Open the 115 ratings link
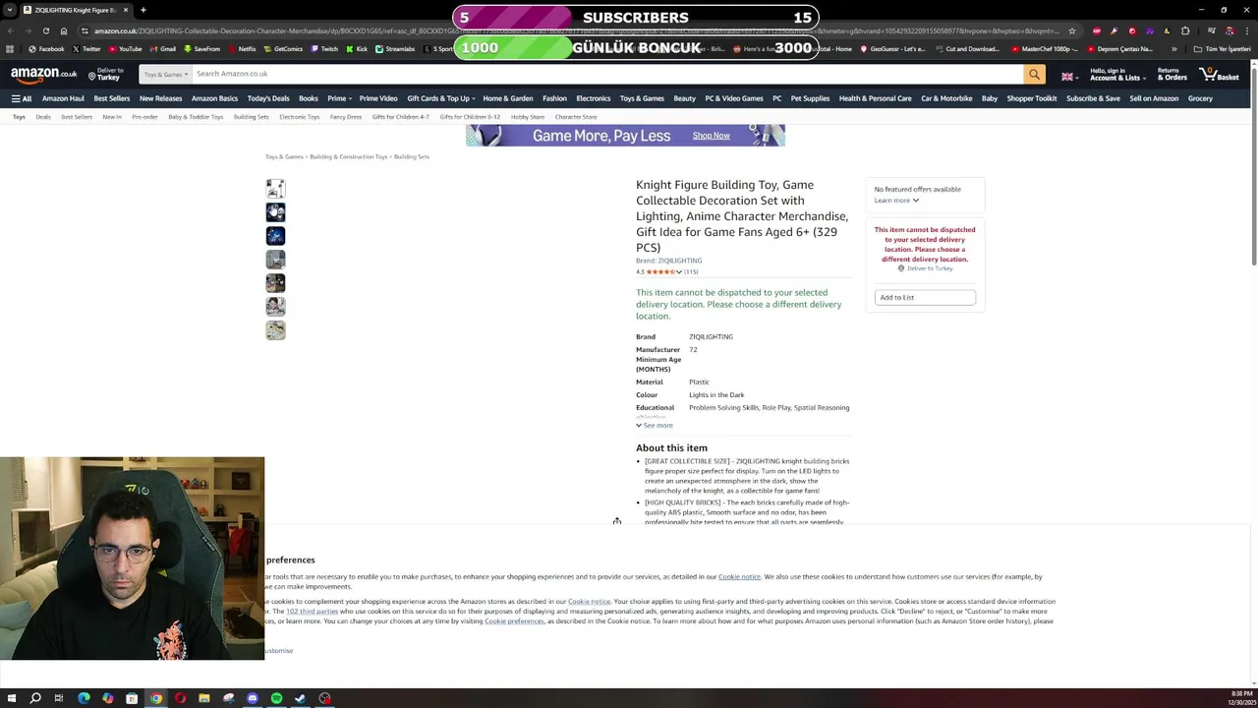This screenshot has width=1258, height=708. tap(691, 272)
